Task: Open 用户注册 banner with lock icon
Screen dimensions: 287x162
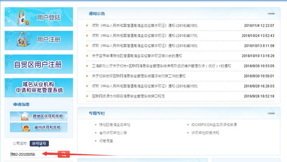Action: click(39, 40)
